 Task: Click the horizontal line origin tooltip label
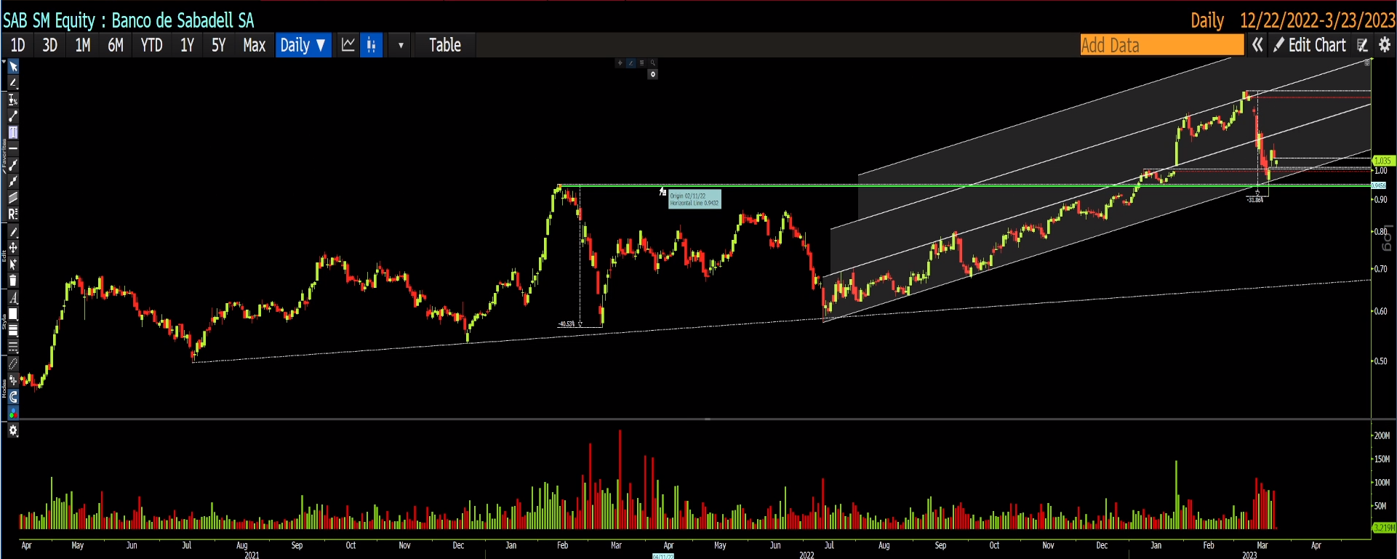tap(695, 199)
